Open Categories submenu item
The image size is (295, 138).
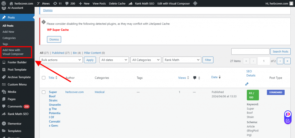click(x=9, y=38)
